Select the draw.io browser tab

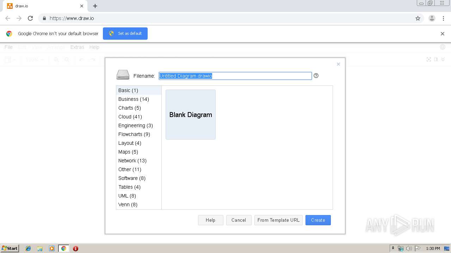tap(45, 6)
